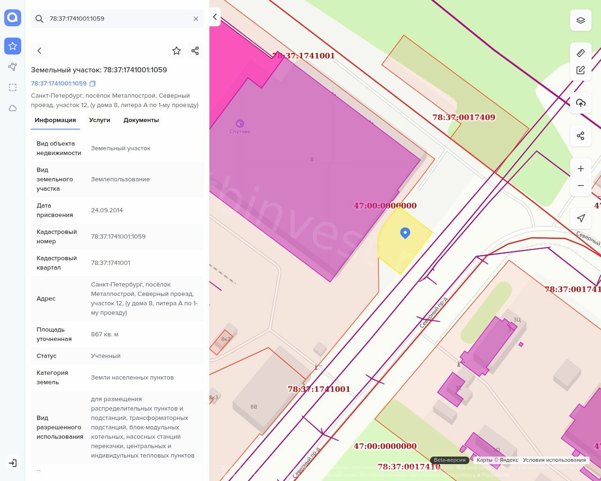Click the status value Учтенный
This screenshot has height=481, width=601.
pyautogui.click(x=106, y=356)
